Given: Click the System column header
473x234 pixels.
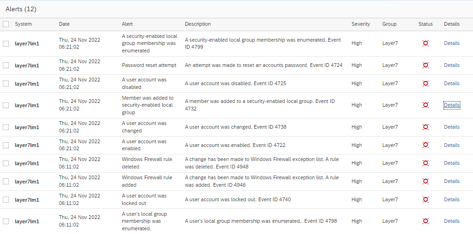Looking at the screenshot, I should point(23,24).
